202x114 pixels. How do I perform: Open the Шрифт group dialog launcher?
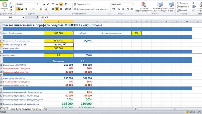pos(49,14)
